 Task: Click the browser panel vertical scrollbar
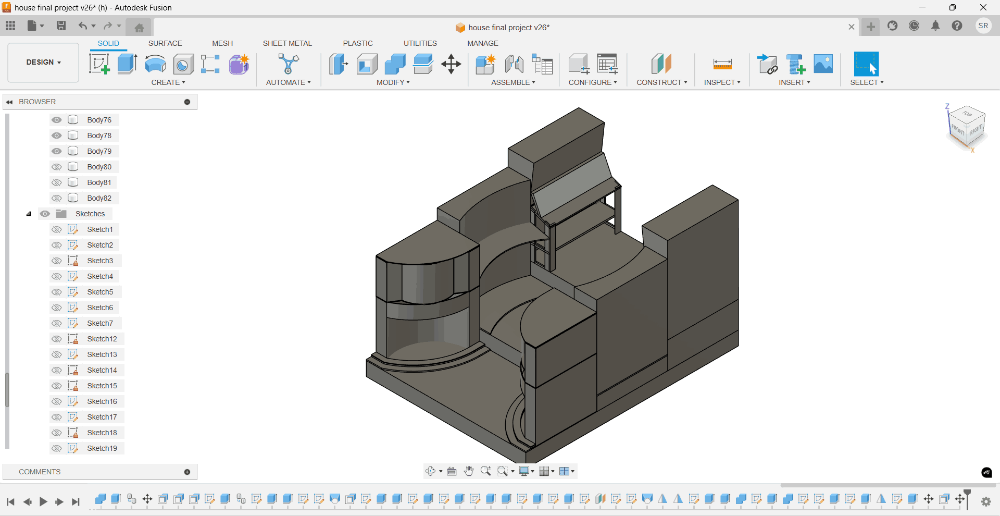pos(7,390)
